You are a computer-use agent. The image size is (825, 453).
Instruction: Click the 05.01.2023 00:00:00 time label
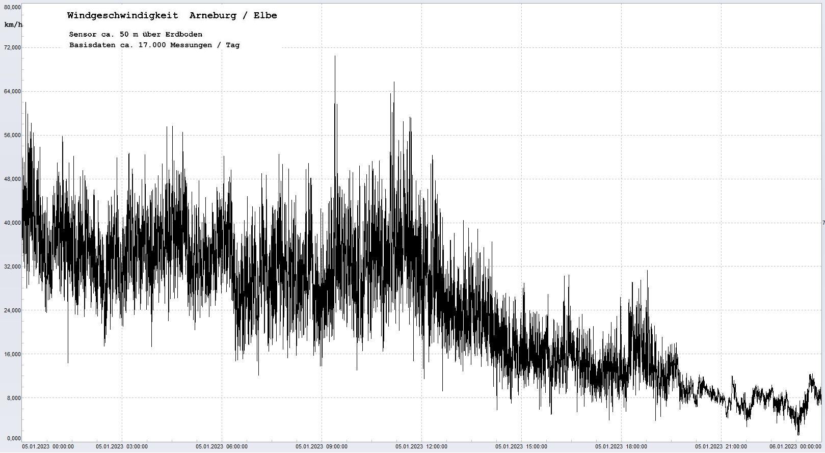[48, 447]
